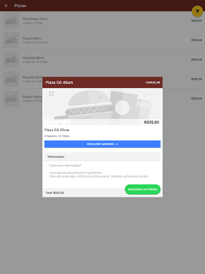This screenshot has height=274, width=205.
Task: Focus the Fazer uma observação text field
Action: tap(102, 171)
